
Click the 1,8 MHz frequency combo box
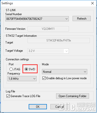(x=22, y=79)
